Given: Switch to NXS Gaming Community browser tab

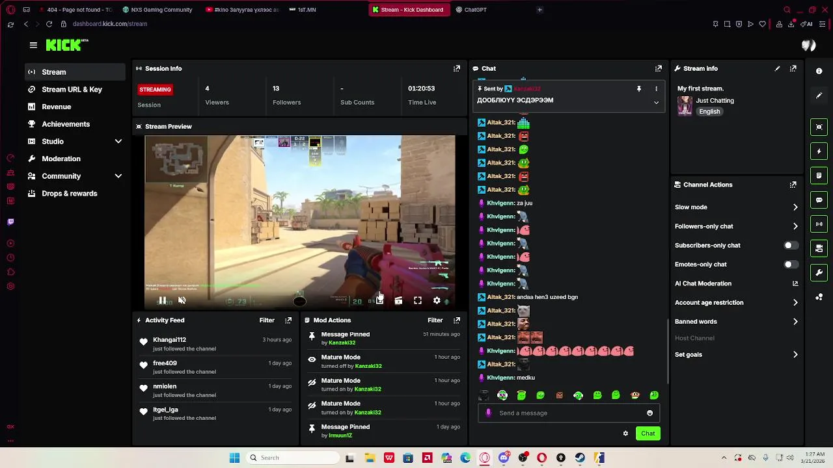Looking at the screenshot, I should click(157, 10).
